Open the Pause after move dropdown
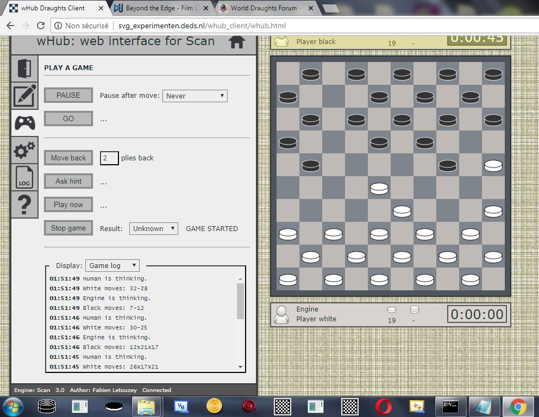539x417 pixels. tap(195, 96)
